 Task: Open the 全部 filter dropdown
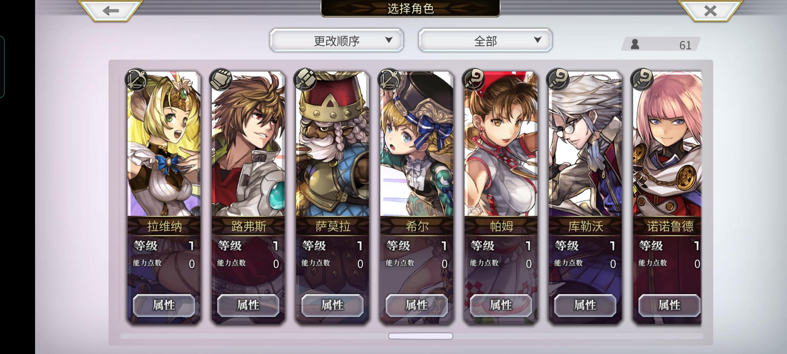click(485, 40)
